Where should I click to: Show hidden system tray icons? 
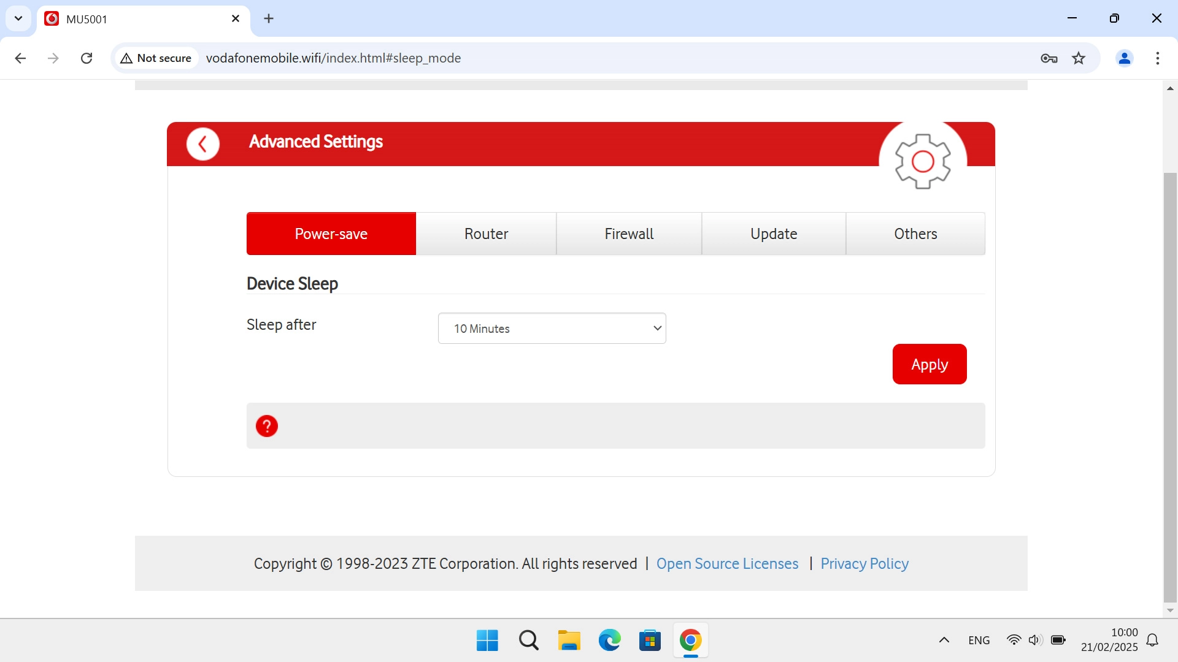944,641
